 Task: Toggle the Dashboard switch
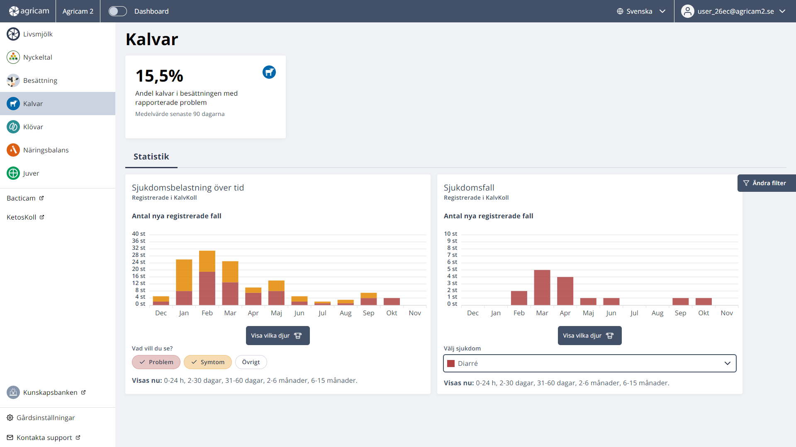point(117,11)
